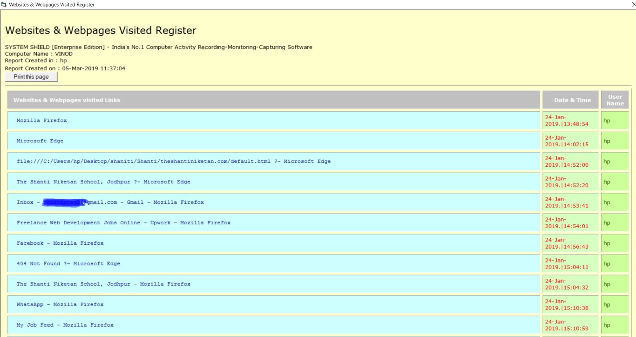
Task: Click the hp user cell in the Facebook row
Action: [615, 243]
